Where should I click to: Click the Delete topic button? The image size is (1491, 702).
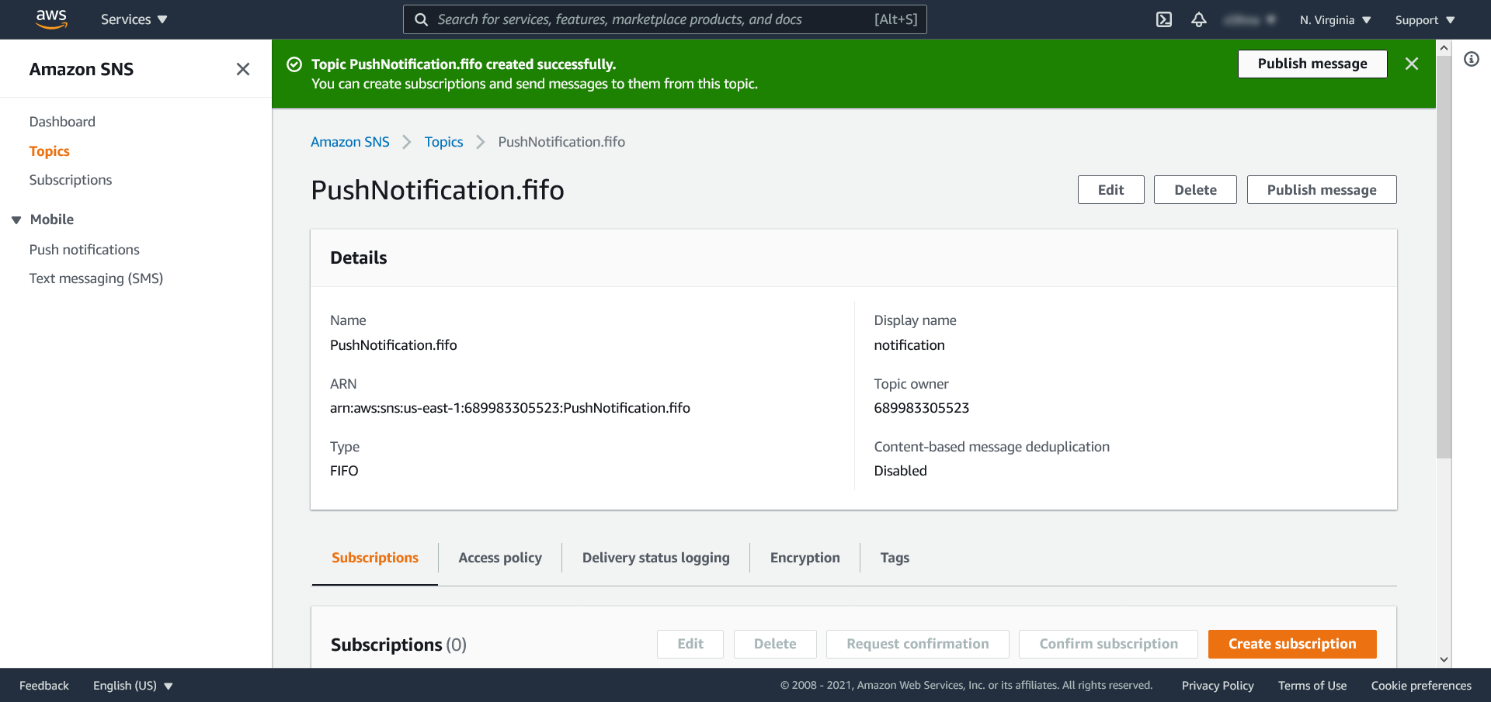(1195, 190)
